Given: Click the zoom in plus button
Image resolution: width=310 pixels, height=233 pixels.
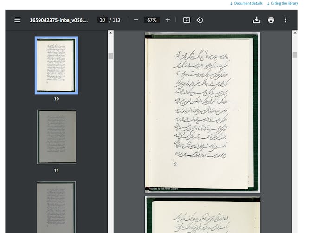Looking at the screenshot, I should [168, 20].
